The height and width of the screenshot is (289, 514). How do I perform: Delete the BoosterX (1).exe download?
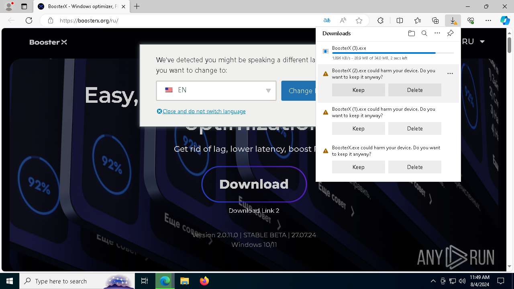(415, 128)
